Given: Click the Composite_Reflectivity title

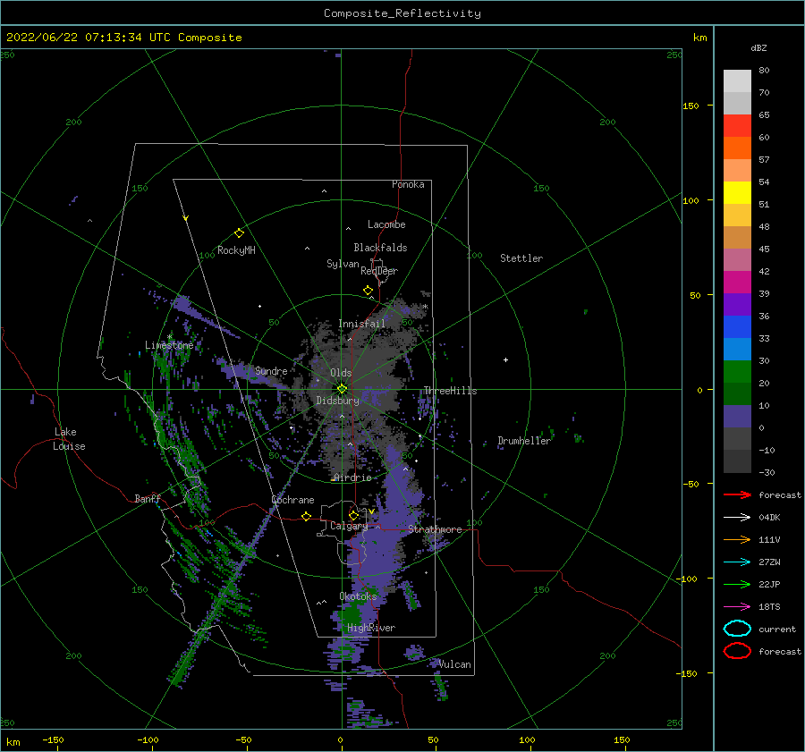Looking at the screenshot, I should (x=402, y=13).
